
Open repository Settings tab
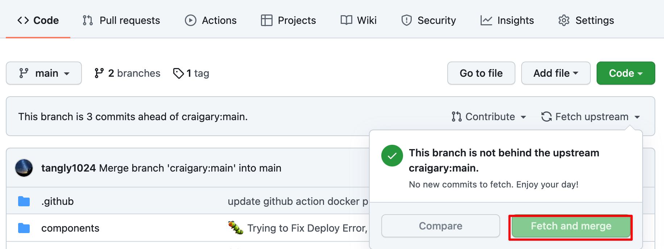(586, 20)
